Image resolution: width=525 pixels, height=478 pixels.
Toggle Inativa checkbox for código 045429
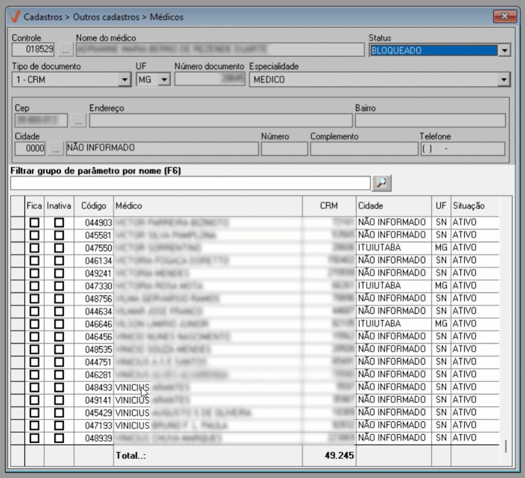coord(59,412)
